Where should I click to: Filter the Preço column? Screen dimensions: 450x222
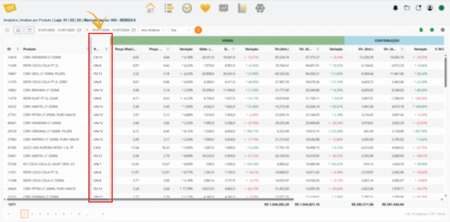pos(168,49)
